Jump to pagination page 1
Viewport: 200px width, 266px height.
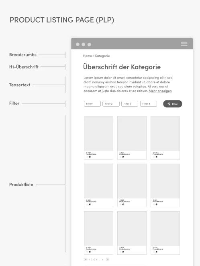(90, 260)
